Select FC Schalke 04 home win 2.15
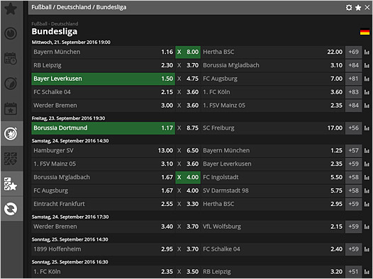 click(104, 92)
